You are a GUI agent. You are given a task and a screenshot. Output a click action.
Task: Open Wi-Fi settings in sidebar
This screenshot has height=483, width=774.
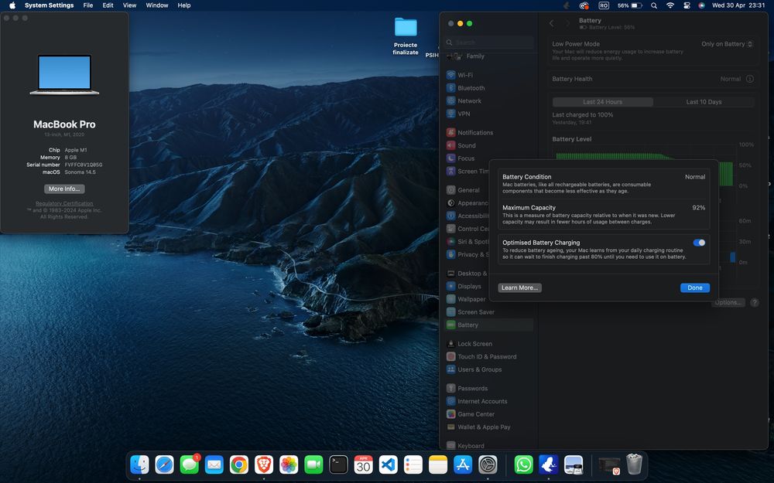tap(465, 75)
